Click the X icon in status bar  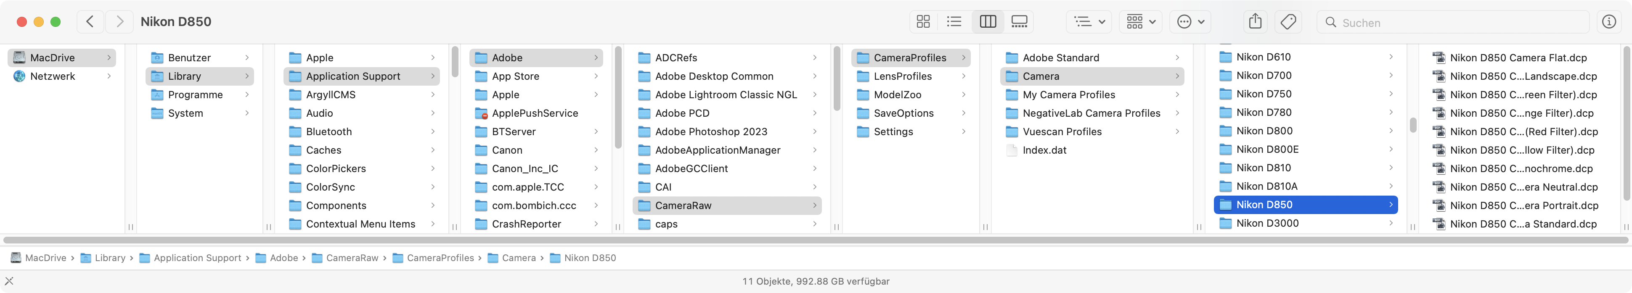pyautogui.click(x=9, y=281)
